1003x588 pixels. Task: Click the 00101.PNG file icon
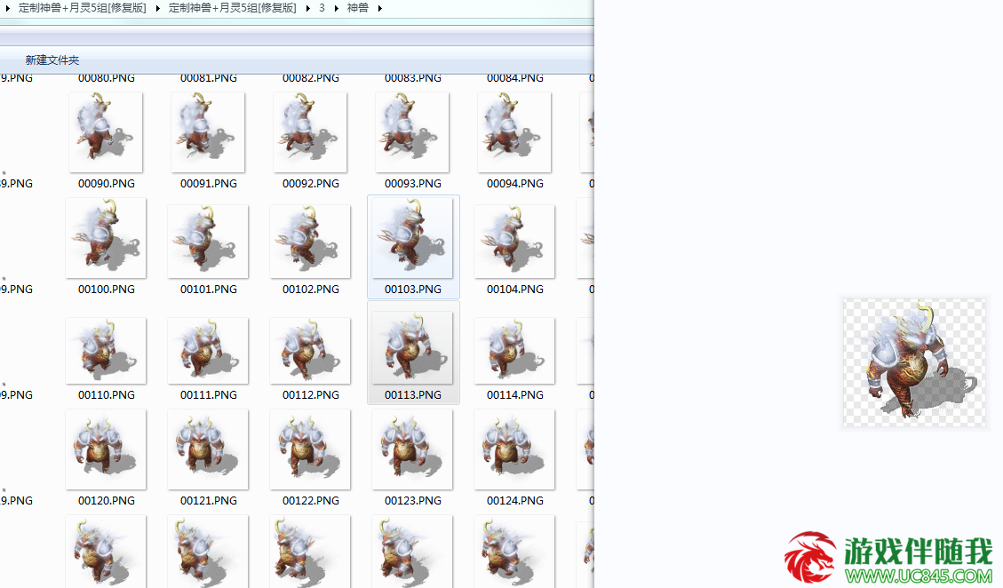(x=208, y=242)
